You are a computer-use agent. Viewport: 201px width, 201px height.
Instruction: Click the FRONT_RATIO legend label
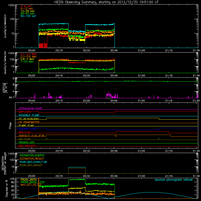[x=29, y=180]
